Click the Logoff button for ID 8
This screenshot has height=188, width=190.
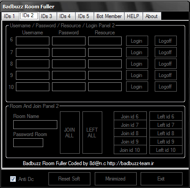pos(166,64)
